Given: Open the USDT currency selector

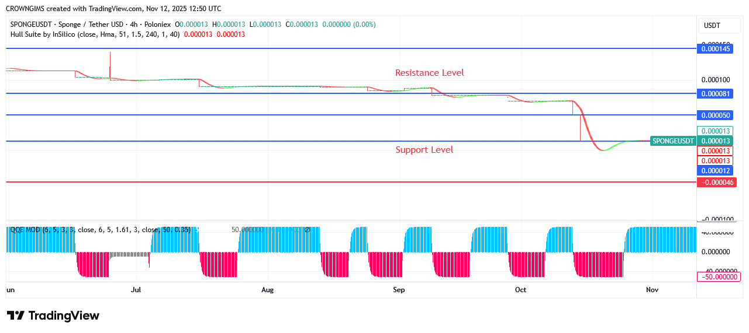Looking at the screenshot, I should pos(712,26).
